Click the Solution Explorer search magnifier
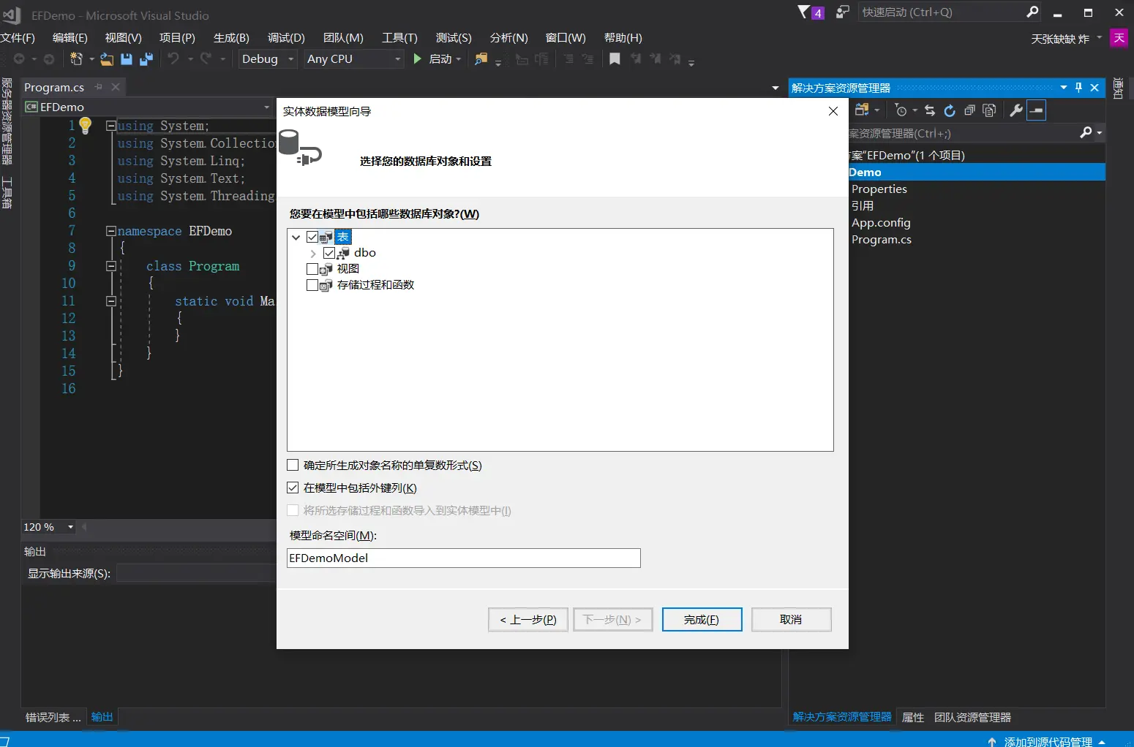This screenshot has height=747, width=1134. pos(1086,132)
